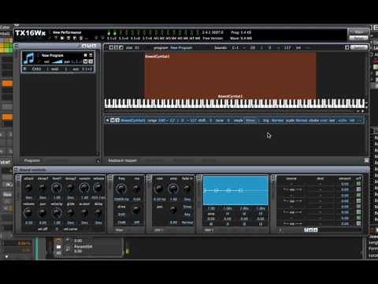The height and width of the screenshot is (284, 378).
Task: Toggle third modulation matrix row on checkbox
Action: point(358,195)
